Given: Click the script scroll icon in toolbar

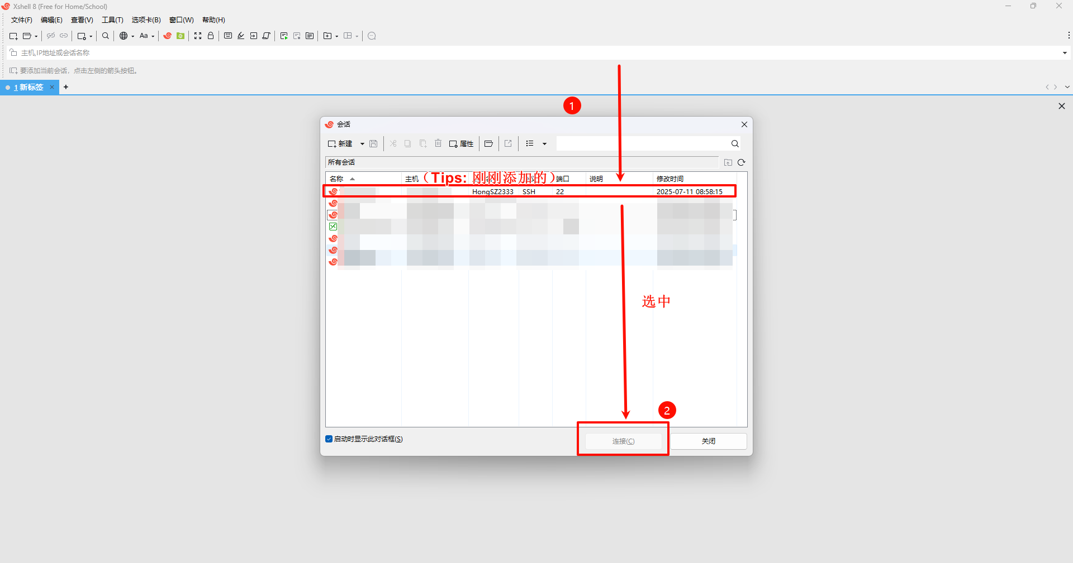Looking at the screenshot, I should click(x=267, y=36).
